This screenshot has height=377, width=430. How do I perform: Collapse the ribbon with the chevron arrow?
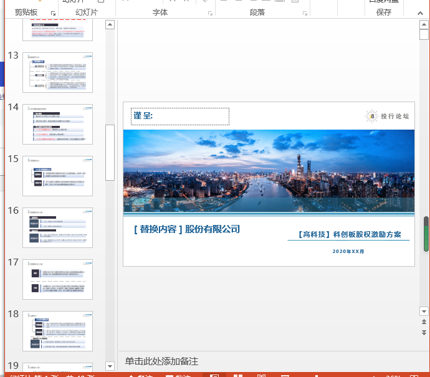click(420, 13)
